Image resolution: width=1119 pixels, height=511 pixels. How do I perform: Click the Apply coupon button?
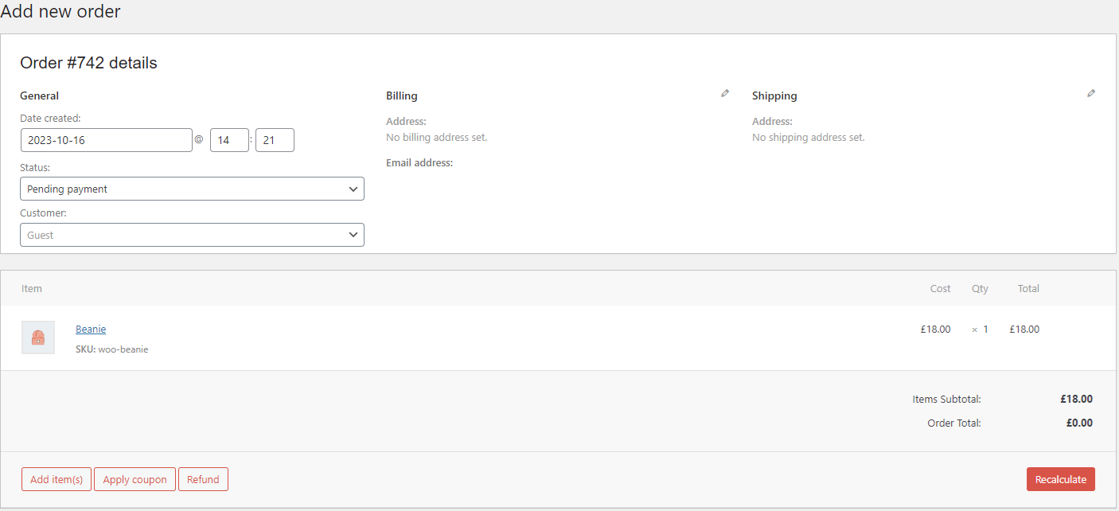tap(135, 479)
